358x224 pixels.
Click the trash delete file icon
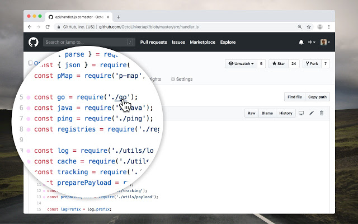(x=322, y=113)
